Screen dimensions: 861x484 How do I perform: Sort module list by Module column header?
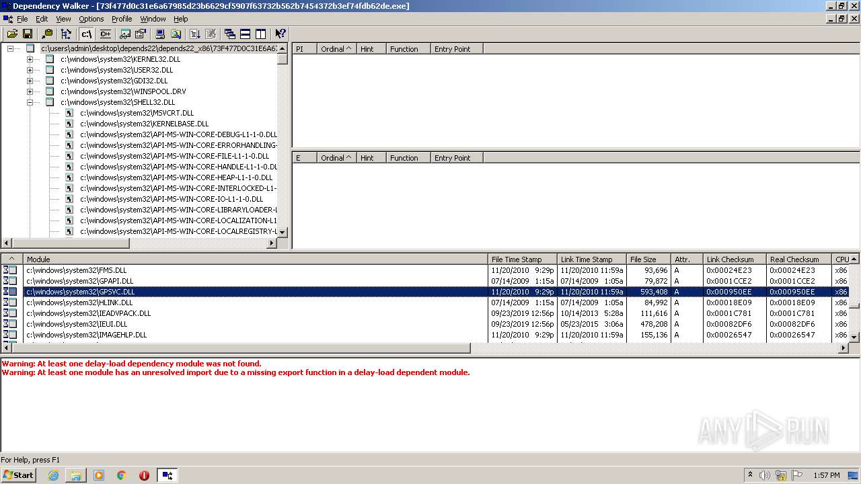point(256,259)
